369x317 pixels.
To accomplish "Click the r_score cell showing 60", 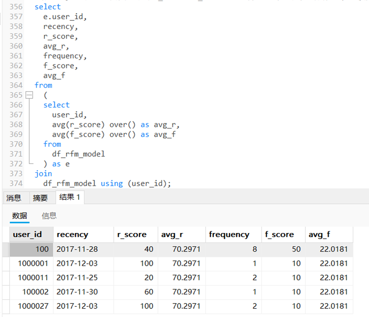I will pos(136,292).
